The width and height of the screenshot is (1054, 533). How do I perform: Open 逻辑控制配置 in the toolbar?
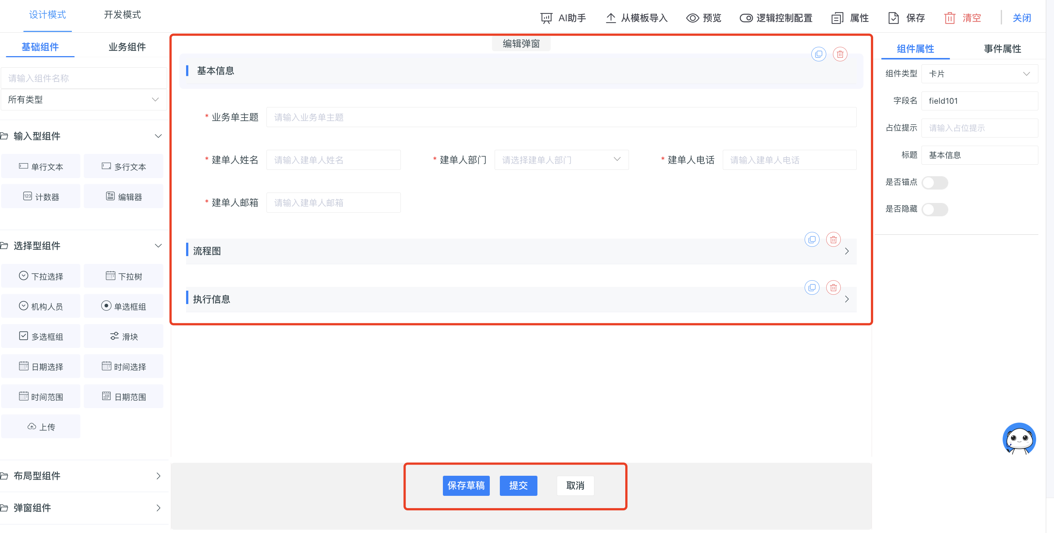pos(776,18)
